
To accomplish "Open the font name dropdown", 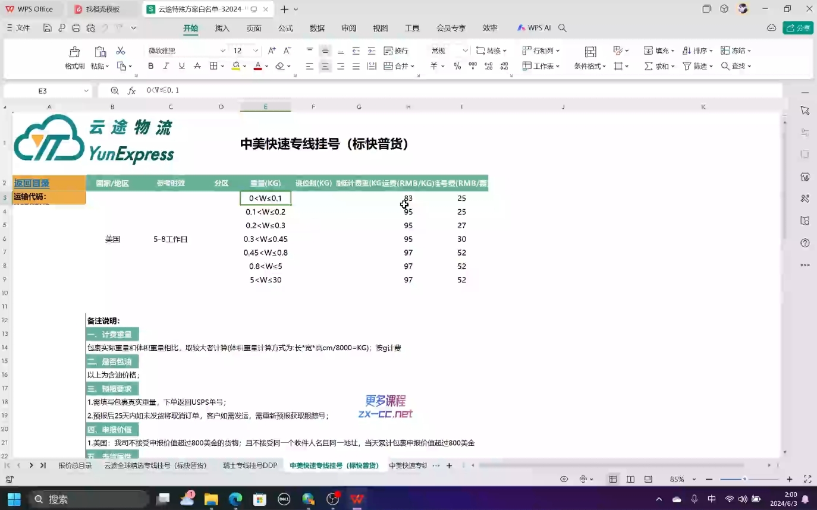I will pyautogui.click(x=222, y=51).
